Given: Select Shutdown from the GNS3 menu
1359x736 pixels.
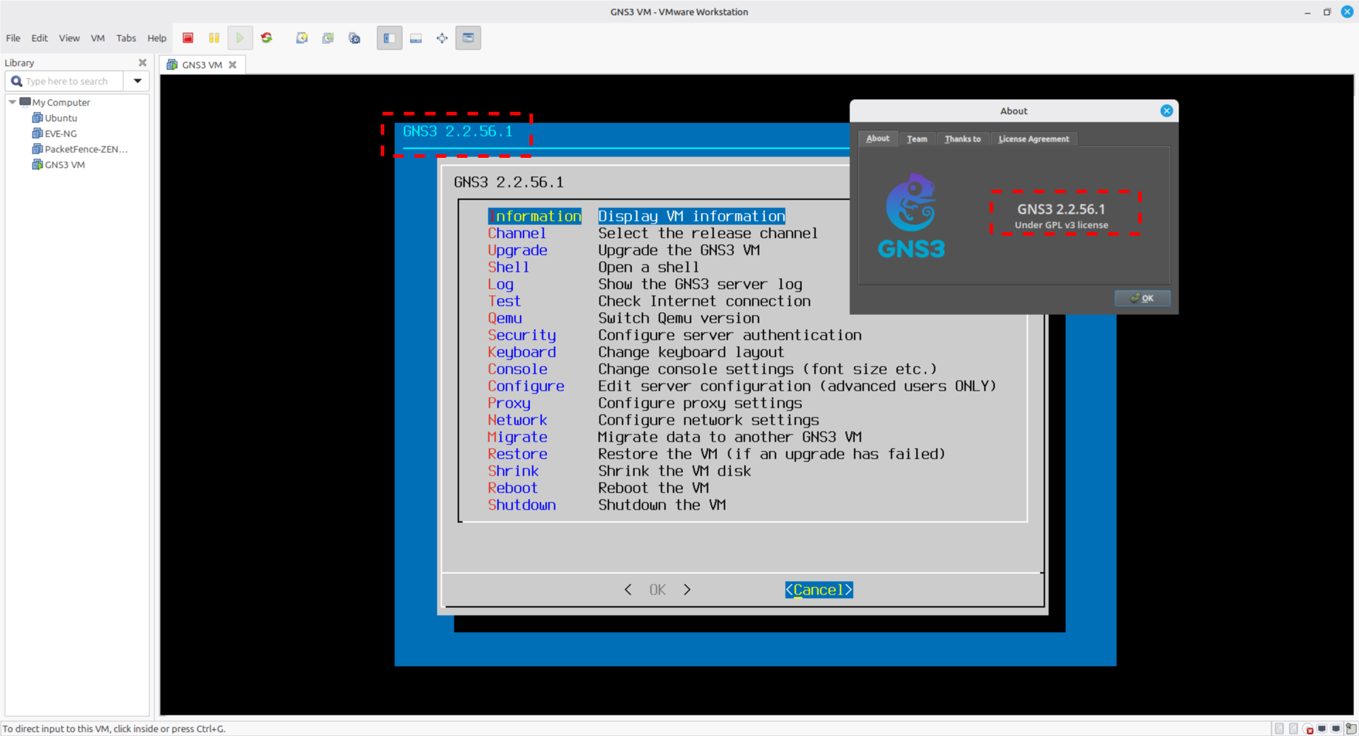Looking at the screenshot, I should 522,505.
